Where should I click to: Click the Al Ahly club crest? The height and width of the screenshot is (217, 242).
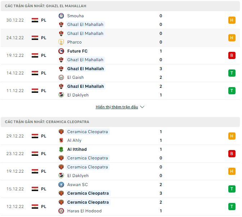61,140
